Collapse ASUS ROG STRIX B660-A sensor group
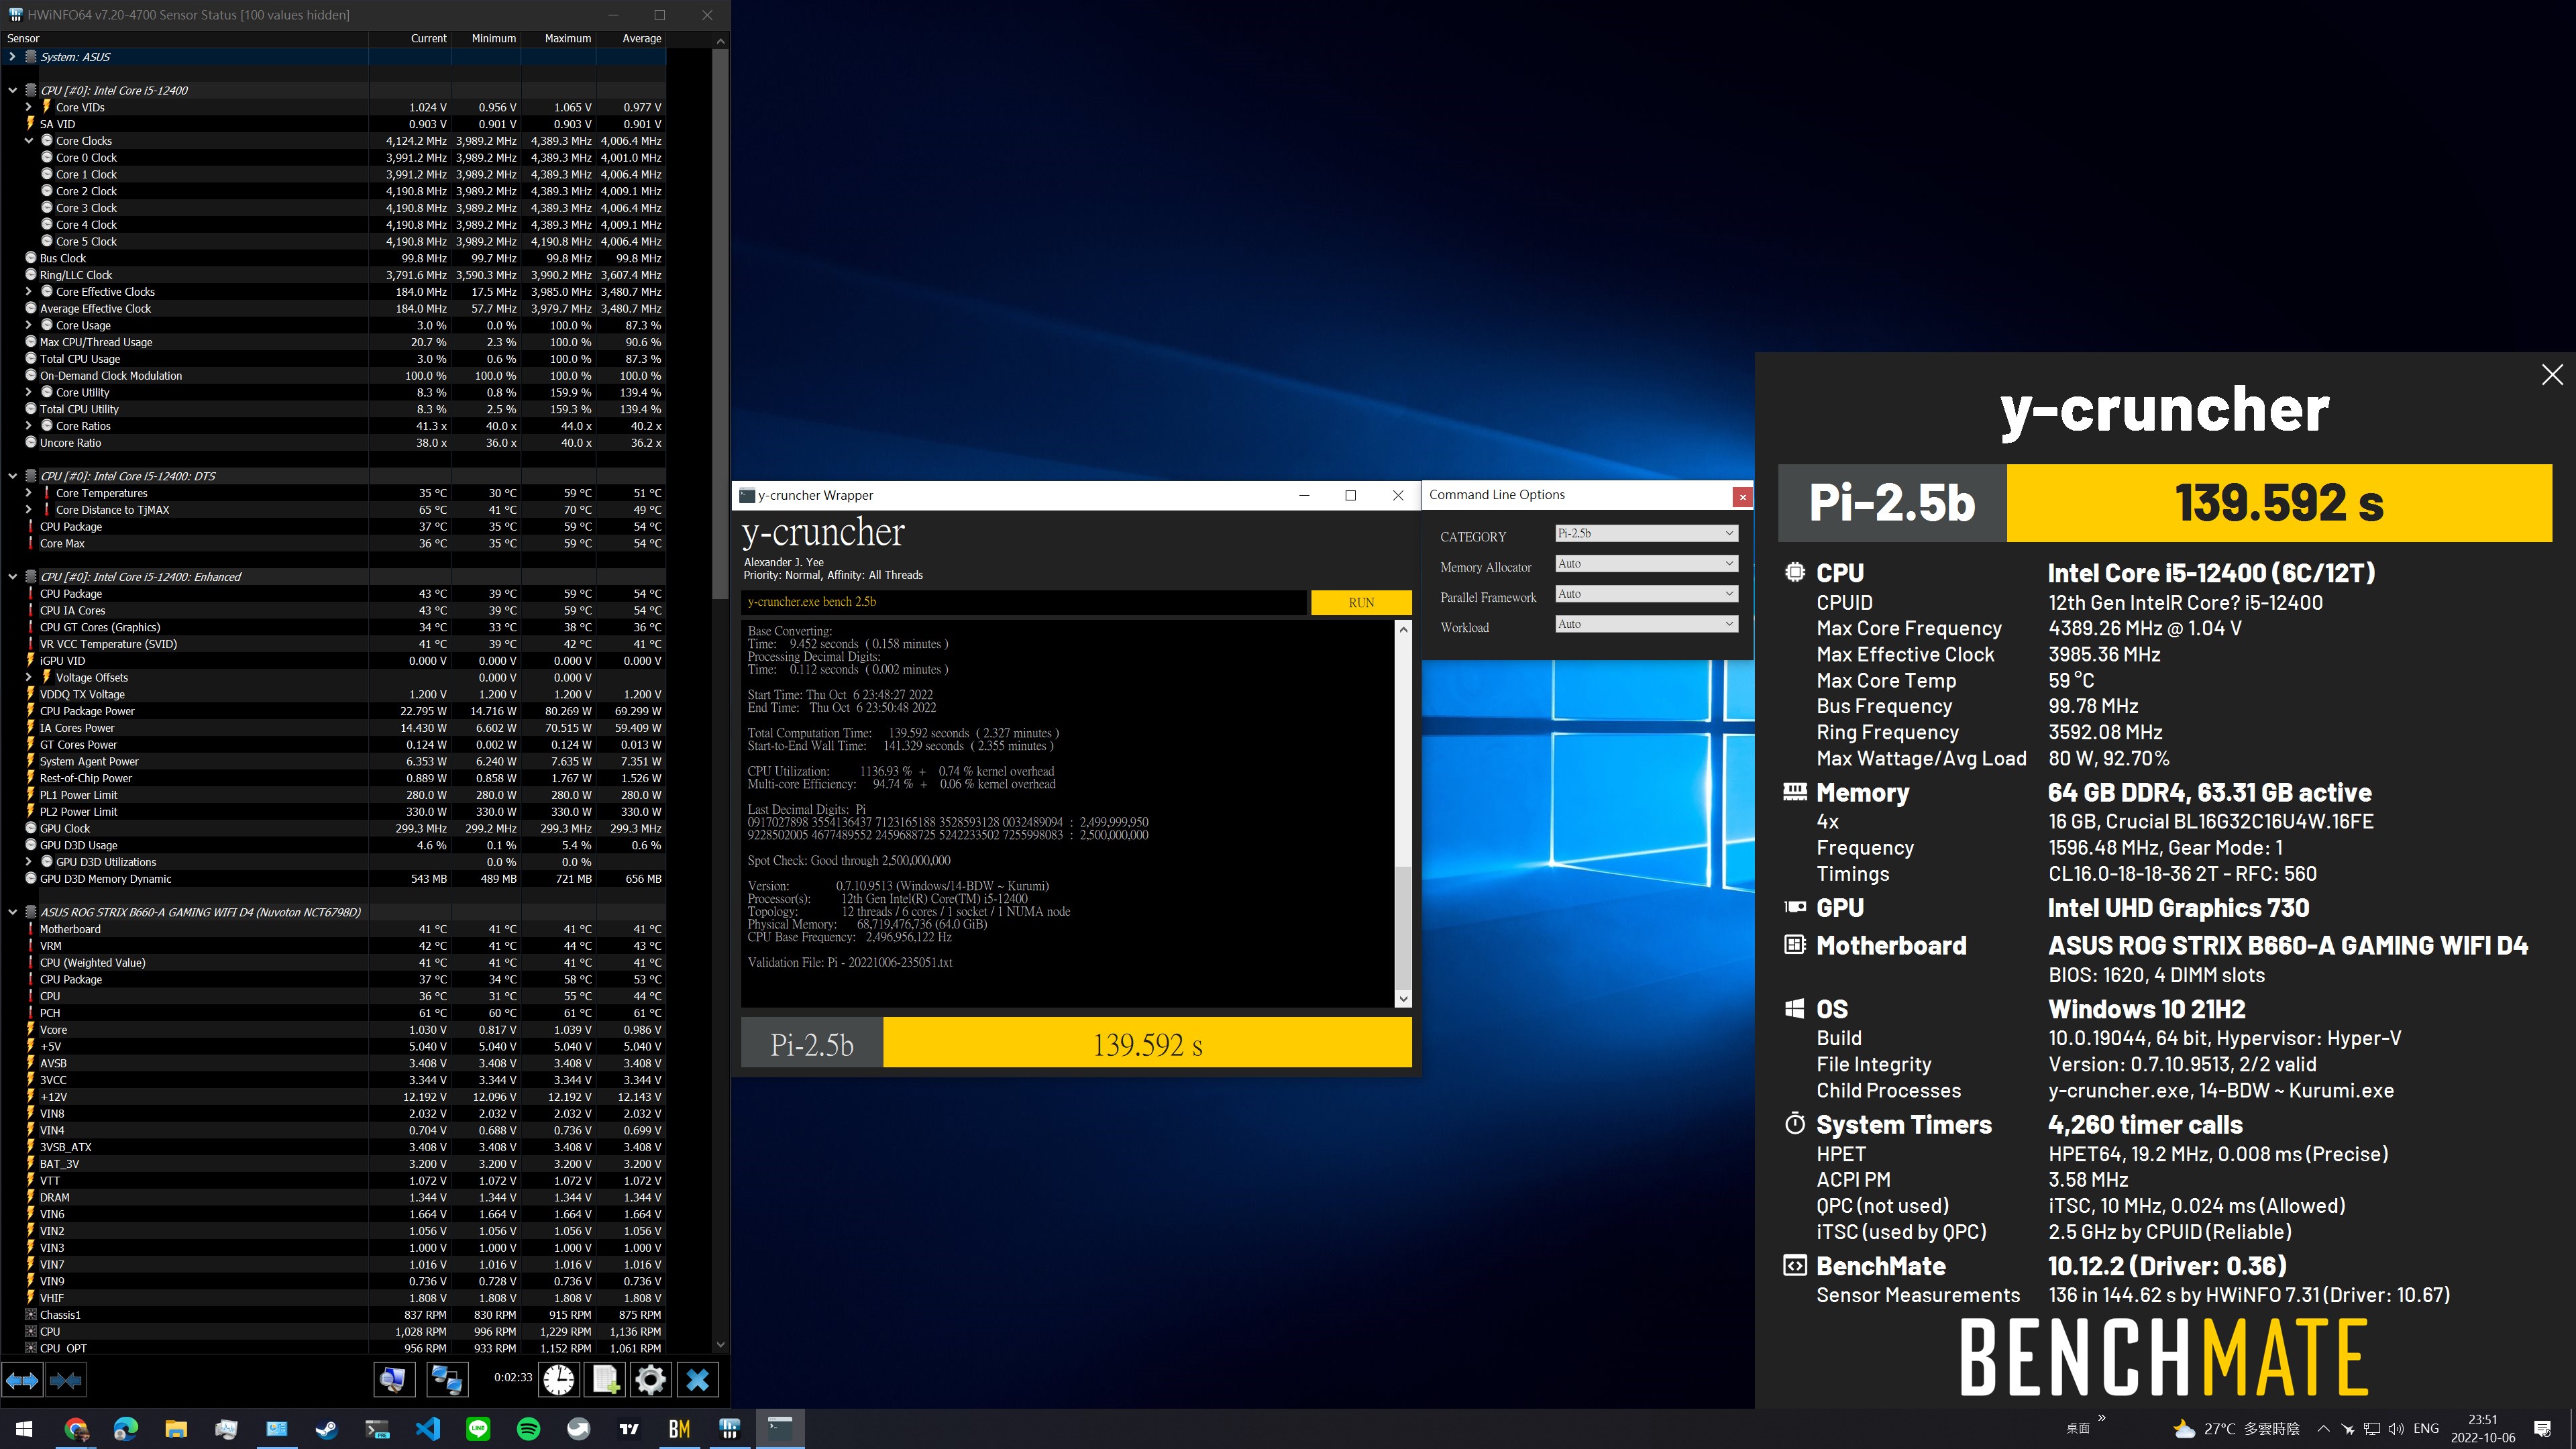 click(12, 912)
